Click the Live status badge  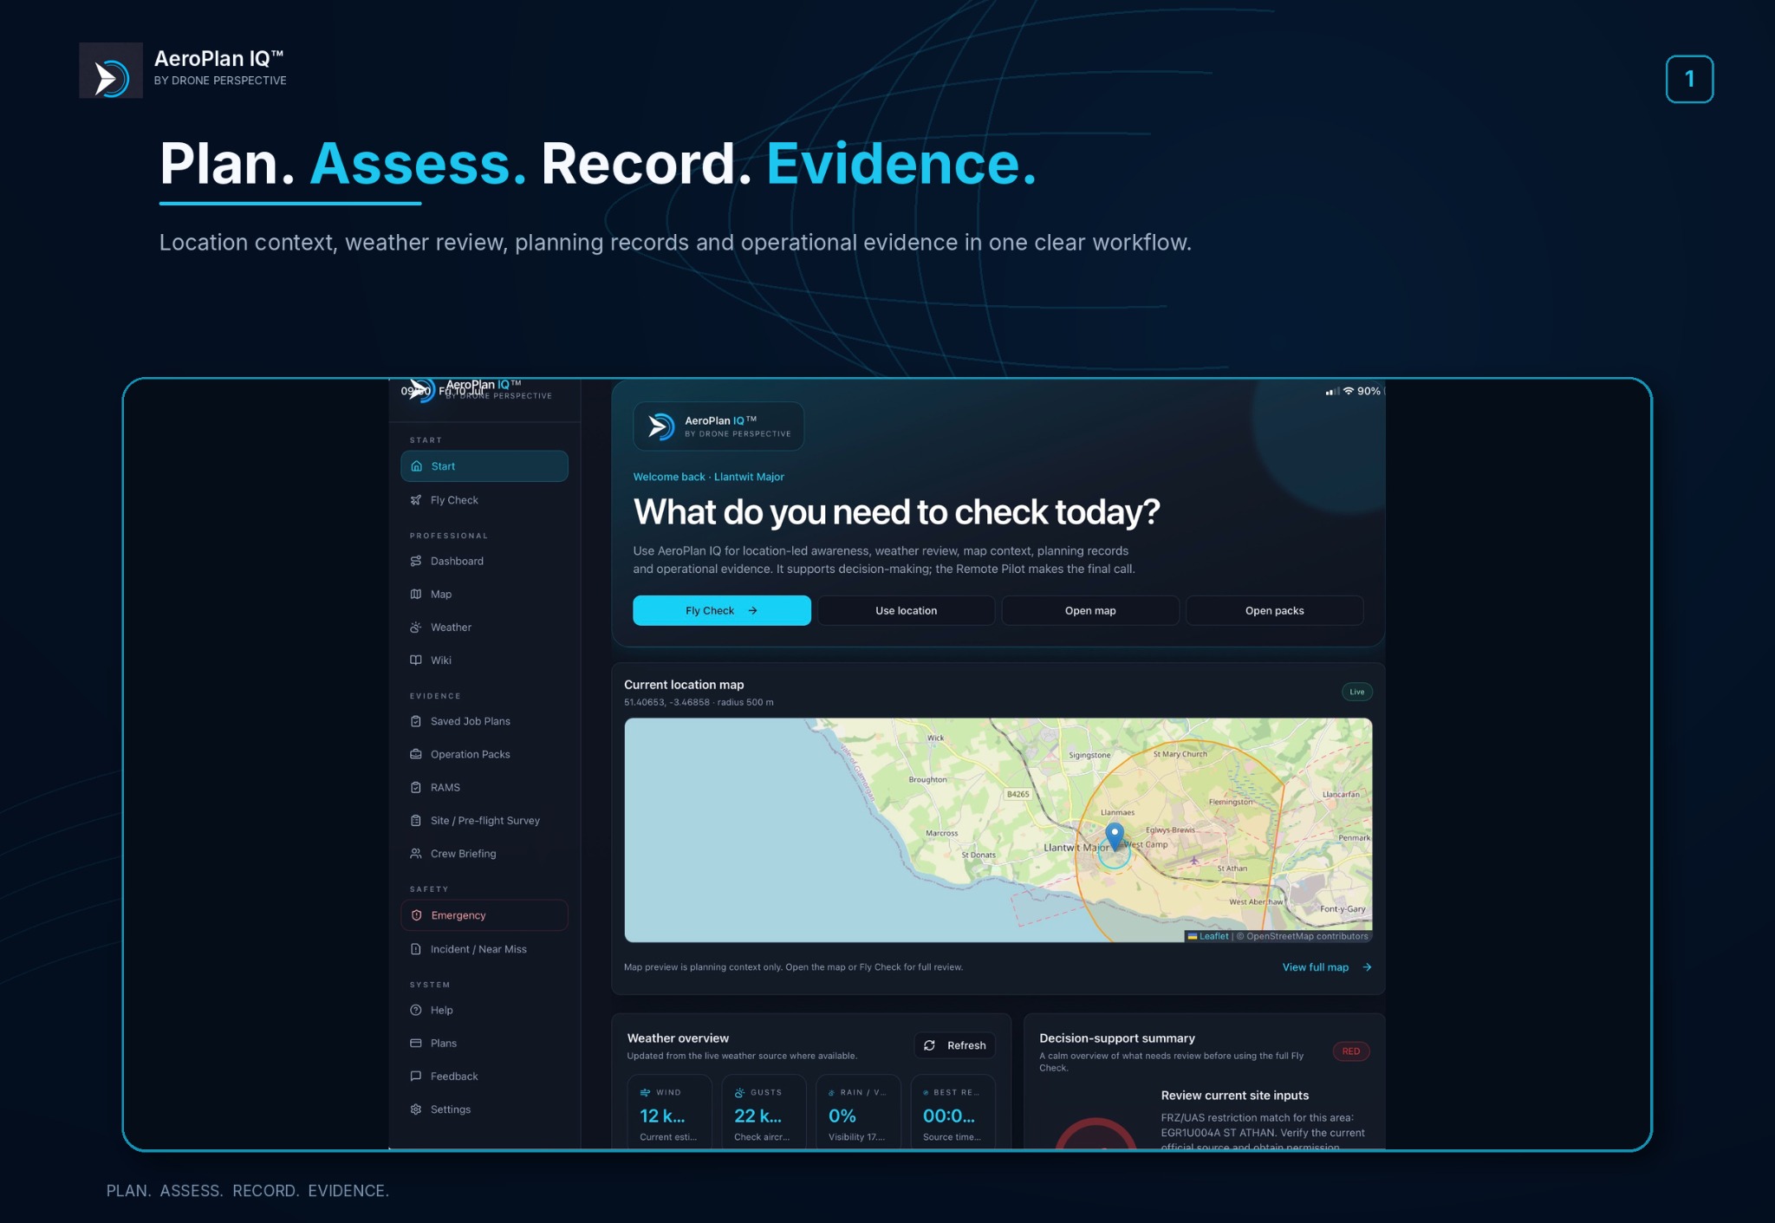[x=1357, y=692]
